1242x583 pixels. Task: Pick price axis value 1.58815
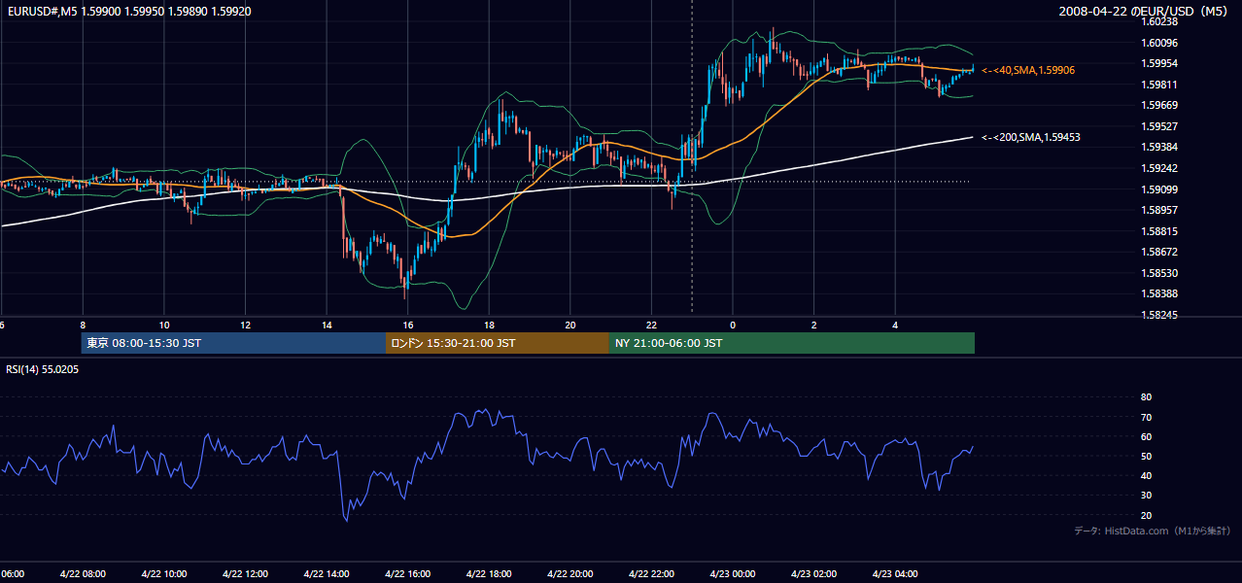pos(1159,231)
